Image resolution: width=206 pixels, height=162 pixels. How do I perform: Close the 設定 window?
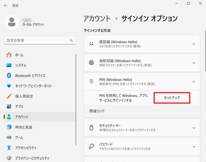point(200,3)
